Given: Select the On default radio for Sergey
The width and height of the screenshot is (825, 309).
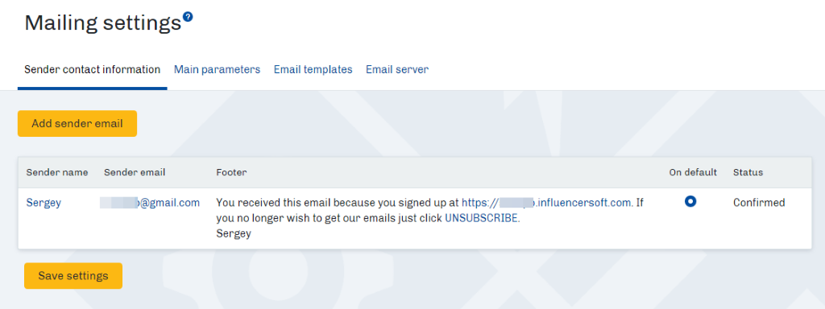Looking at the screenshot, I should pos(690,201).
